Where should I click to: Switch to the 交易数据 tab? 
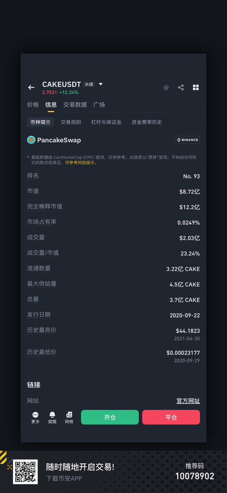coord(75,105)
